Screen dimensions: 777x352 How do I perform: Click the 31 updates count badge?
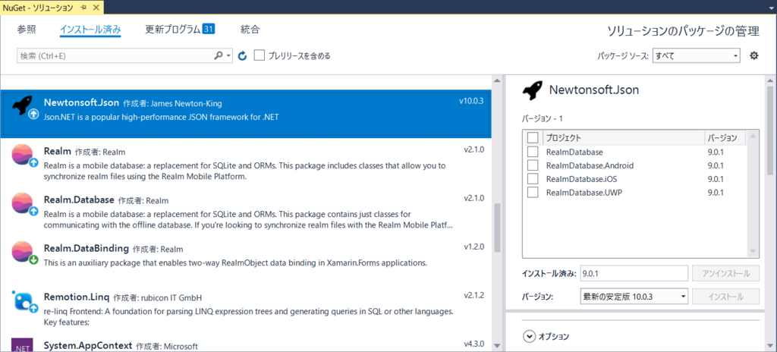(208, 30)
